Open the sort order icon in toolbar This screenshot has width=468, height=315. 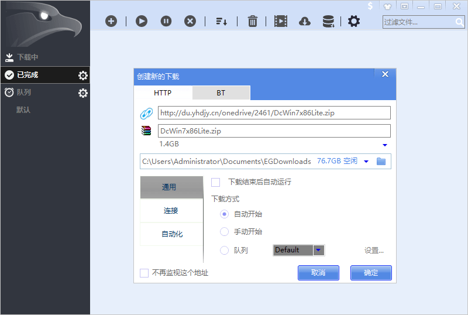(x=221, y=22)
